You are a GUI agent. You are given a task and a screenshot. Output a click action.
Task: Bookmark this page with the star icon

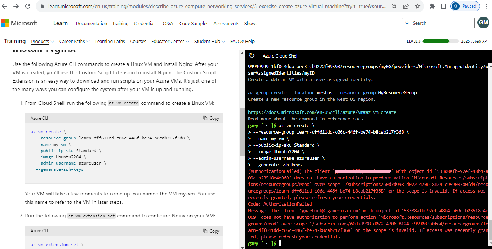418,6
